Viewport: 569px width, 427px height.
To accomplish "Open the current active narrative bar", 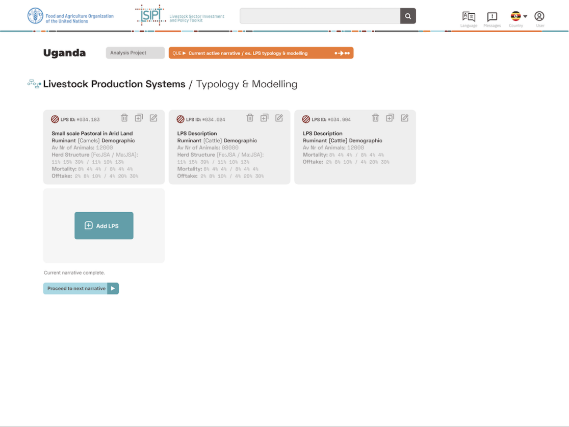I will [261, 53].
